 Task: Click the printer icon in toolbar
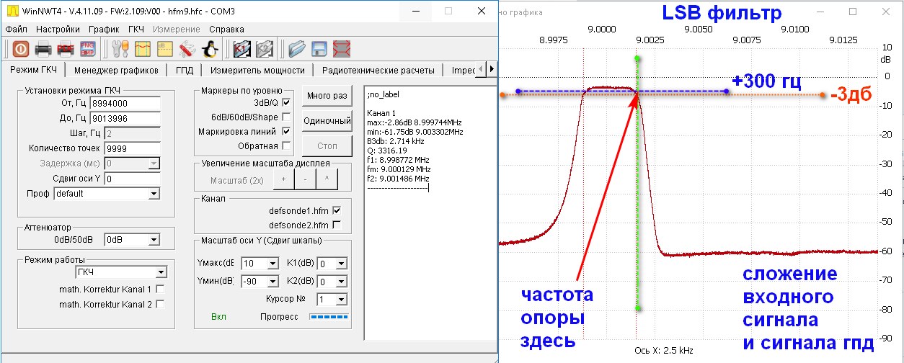click(x=43, y=49)
